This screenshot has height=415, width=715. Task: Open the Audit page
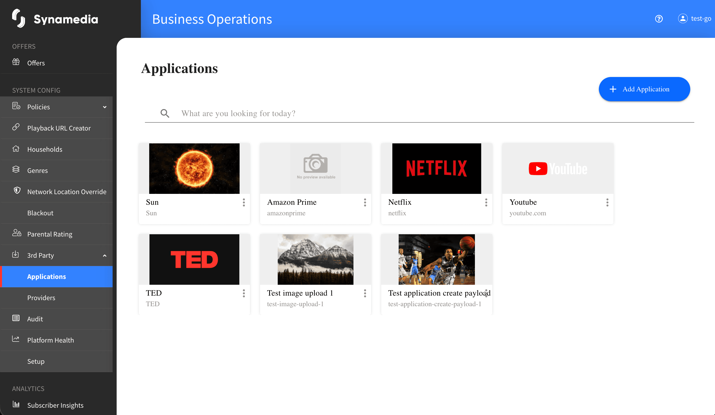(57, 319)
